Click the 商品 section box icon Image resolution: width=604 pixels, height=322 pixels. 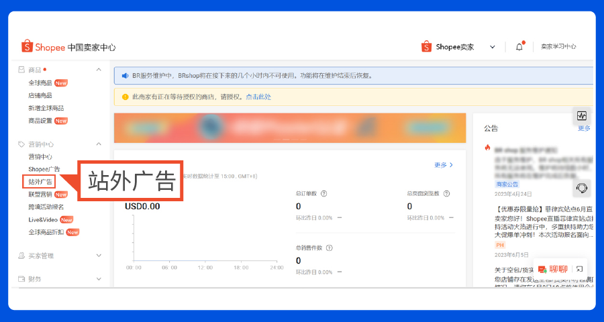pos(21,70)
